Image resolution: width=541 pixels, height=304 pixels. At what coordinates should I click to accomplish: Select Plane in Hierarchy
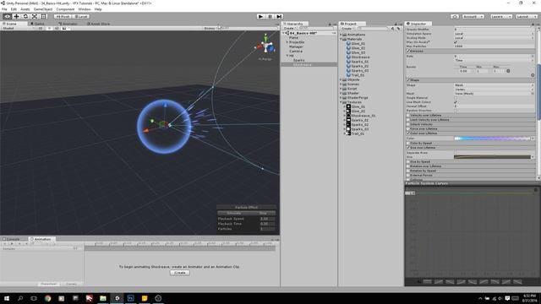click(293, 37)
